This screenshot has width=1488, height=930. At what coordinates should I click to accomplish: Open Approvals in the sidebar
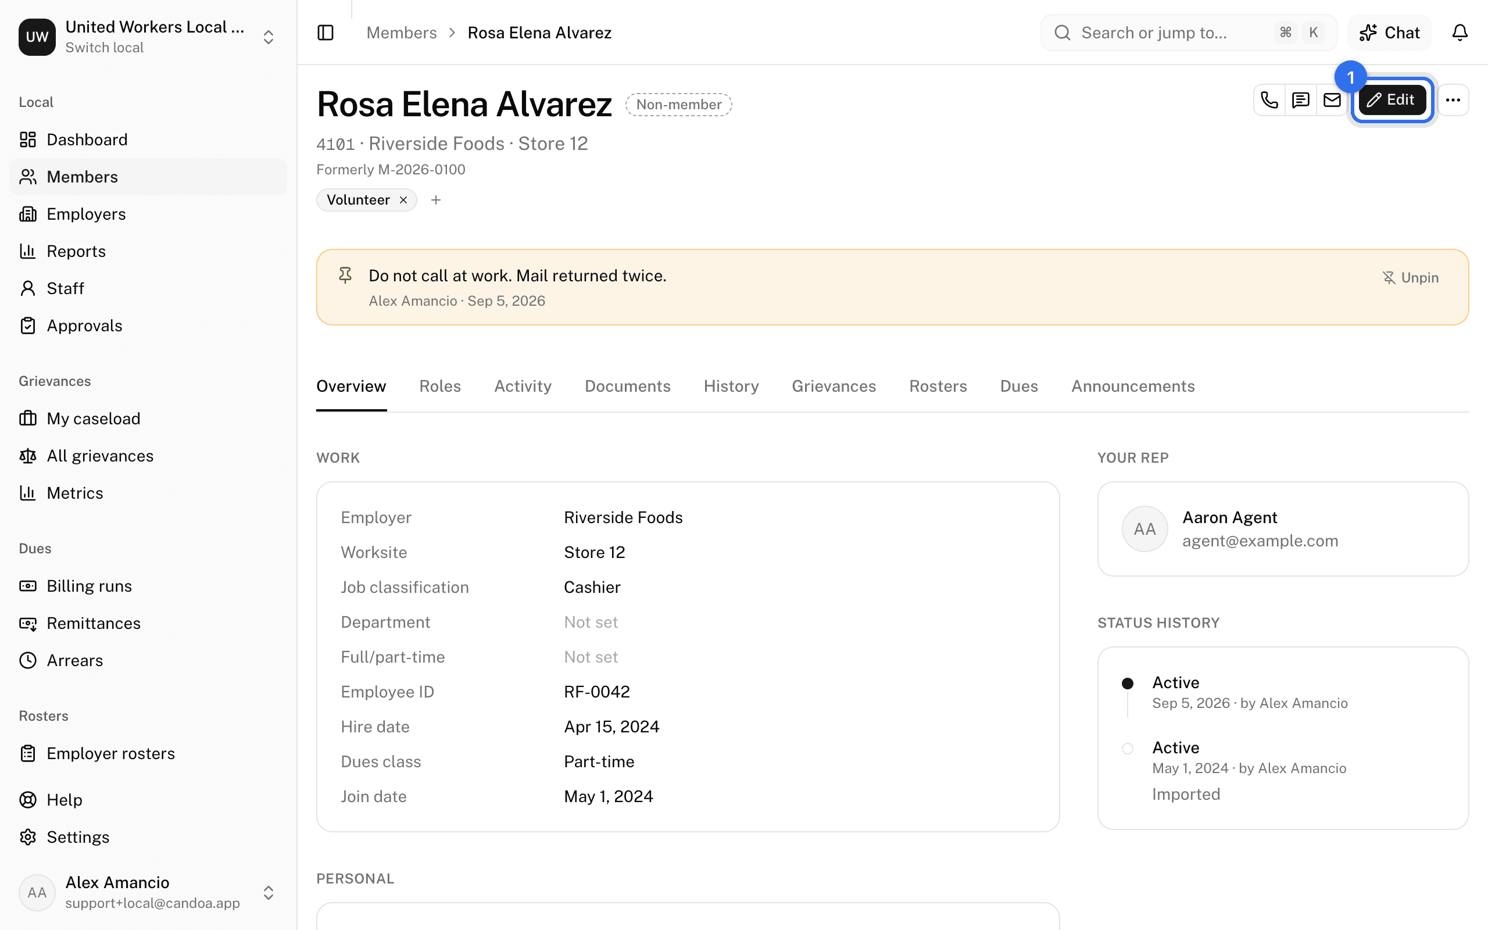pos(148,326)
